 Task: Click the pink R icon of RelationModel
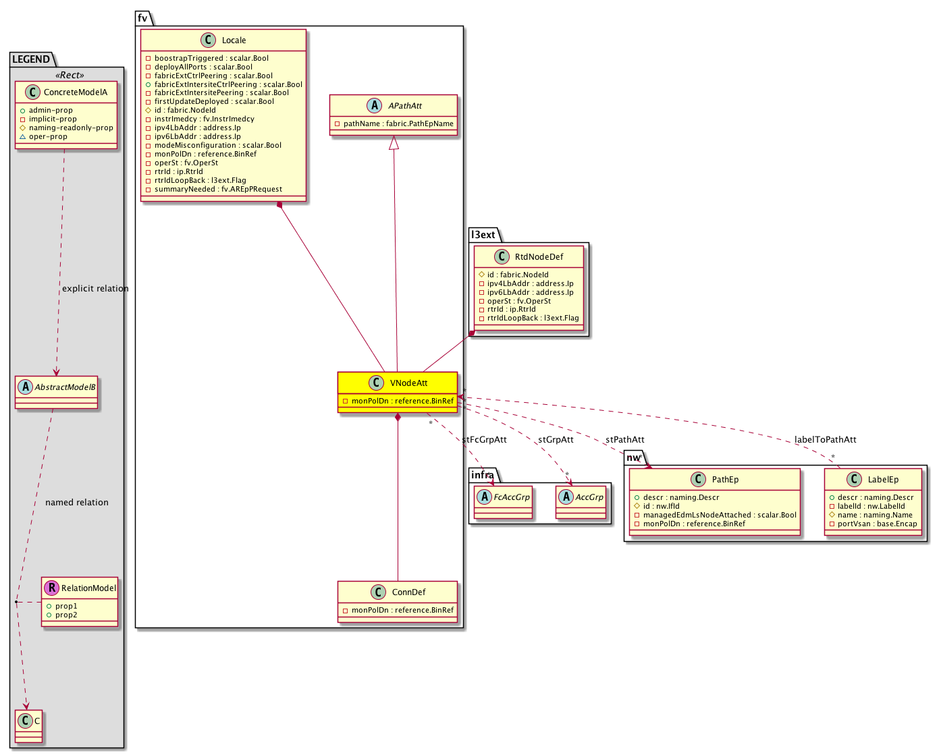(x=52, y=588)
